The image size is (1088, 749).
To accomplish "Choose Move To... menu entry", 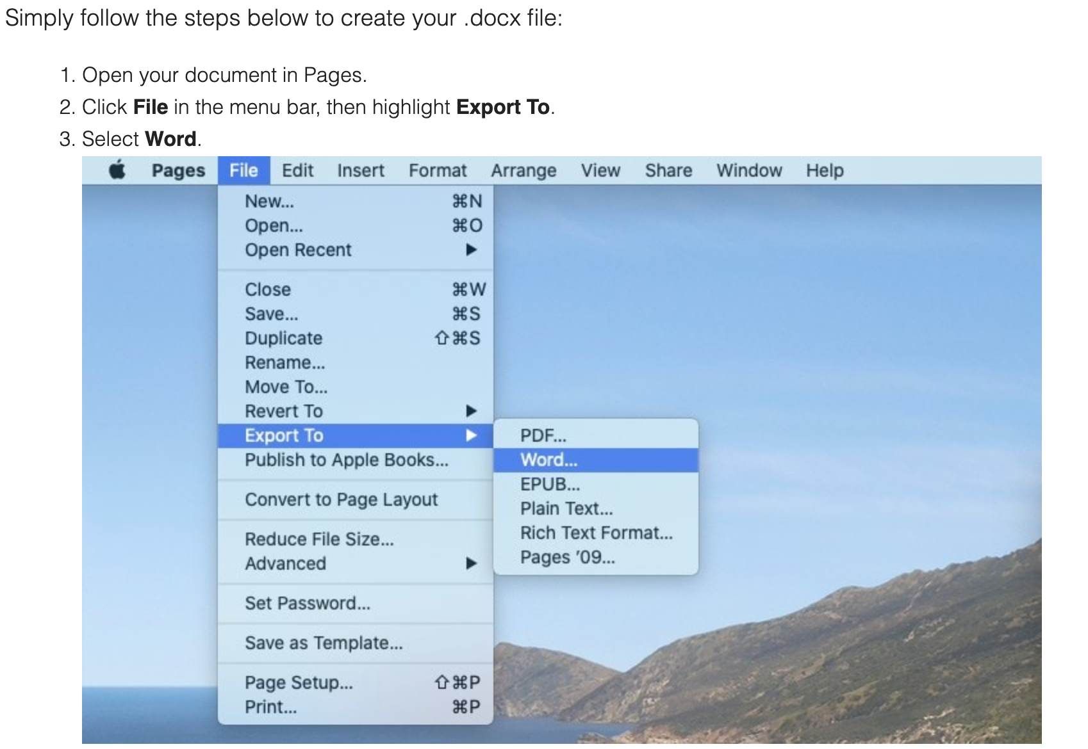I will coord(356,387).
